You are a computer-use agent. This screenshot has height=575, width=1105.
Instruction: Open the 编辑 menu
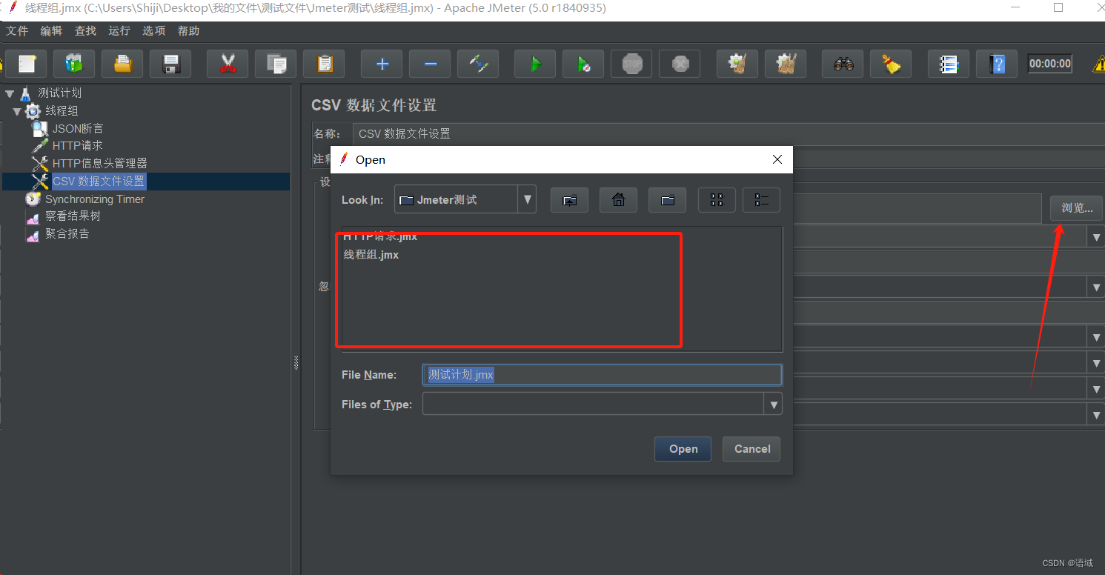(51, 30)
